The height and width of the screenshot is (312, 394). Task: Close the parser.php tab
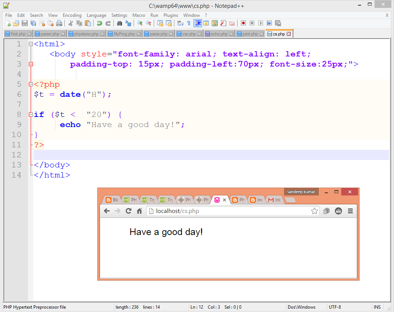tap(63, 34)
